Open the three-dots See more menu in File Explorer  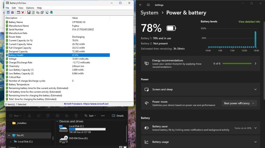(x=103, y=116)
